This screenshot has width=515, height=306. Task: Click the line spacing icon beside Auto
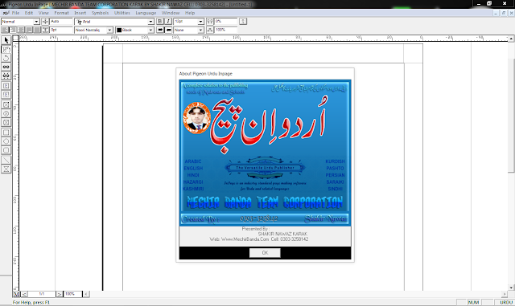click(45, 22)
